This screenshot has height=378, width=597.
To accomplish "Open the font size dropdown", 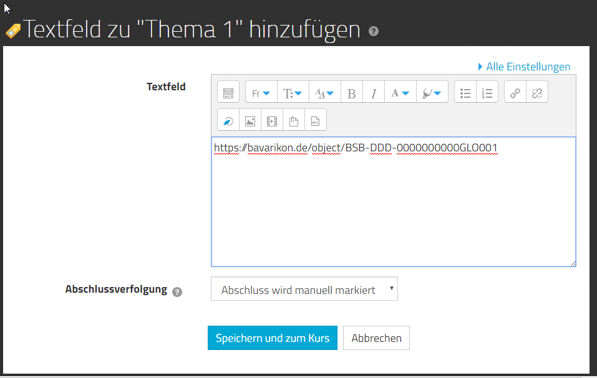I will (292, 93).
